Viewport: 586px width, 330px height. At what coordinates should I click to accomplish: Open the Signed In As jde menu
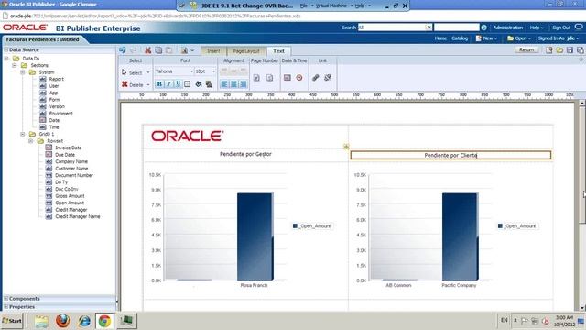[559, 38]
